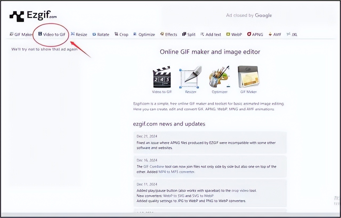
Task: Open the Video to GIF clapperboard icon
Action: point(162,77)
